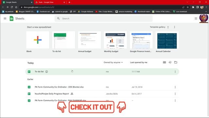Open the Google apps grid
This screenshot has width=209, height=118.
(x=196, y=18)
